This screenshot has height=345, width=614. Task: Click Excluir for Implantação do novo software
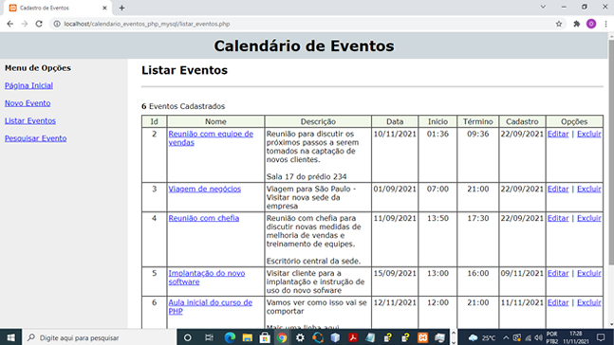(x=589, y=273)
